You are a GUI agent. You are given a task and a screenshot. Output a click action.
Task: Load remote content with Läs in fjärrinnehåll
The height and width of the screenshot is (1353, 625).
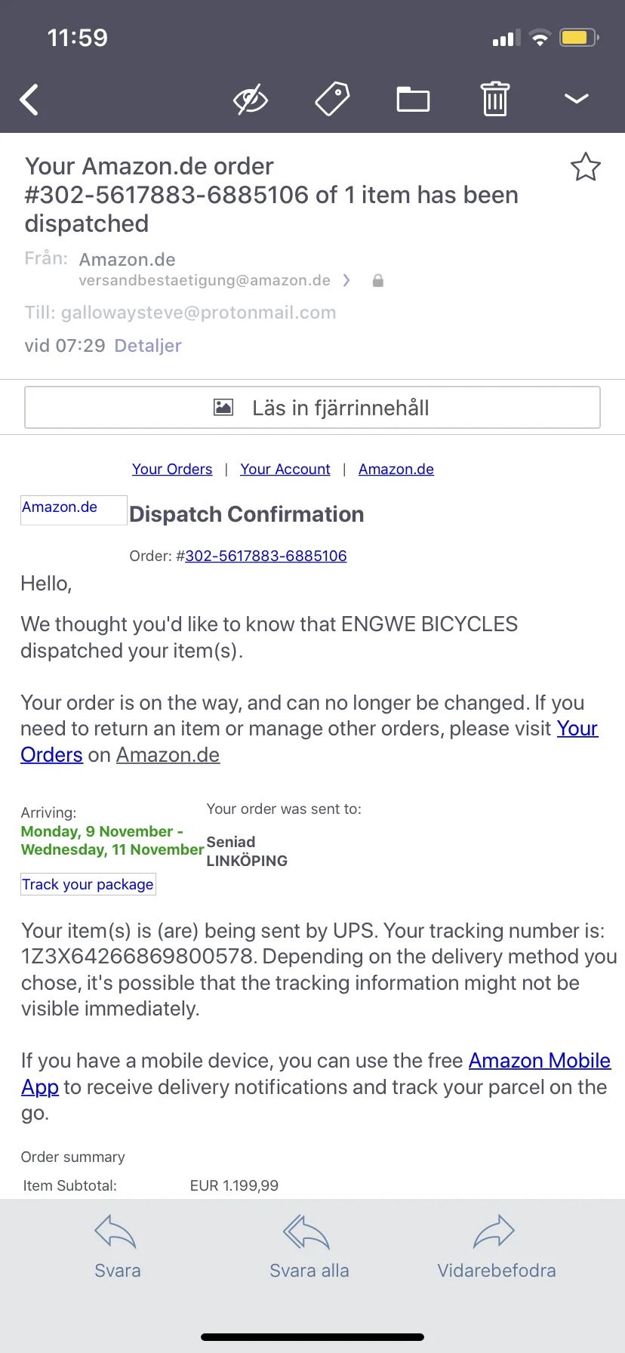(312, 408)
